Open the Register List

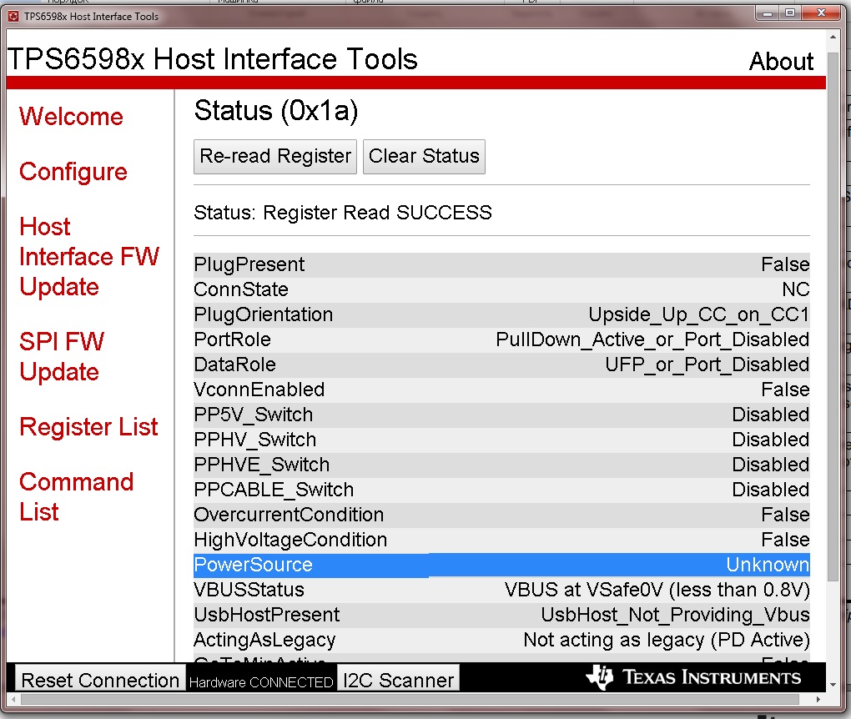tap(88, 427)
